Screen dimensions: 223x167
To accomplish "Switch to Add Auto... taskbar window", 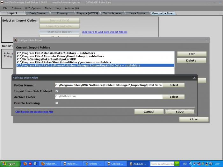I will 138,164.
